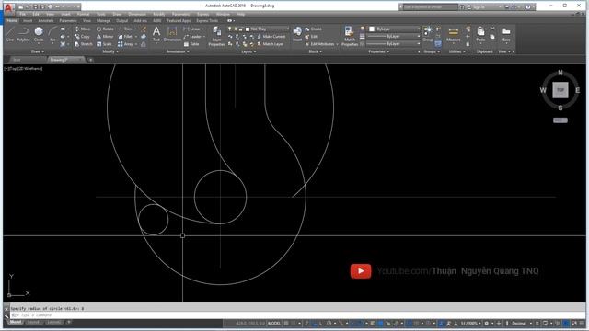The width and height of the screenshot is (589, 331).
Task: Select the Polyline tool
Action: pos(23,34)
